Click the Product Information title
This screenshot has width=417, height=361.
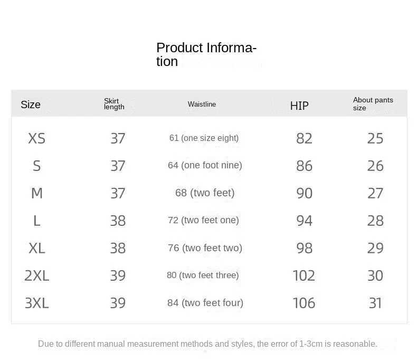tap(206, 54)
